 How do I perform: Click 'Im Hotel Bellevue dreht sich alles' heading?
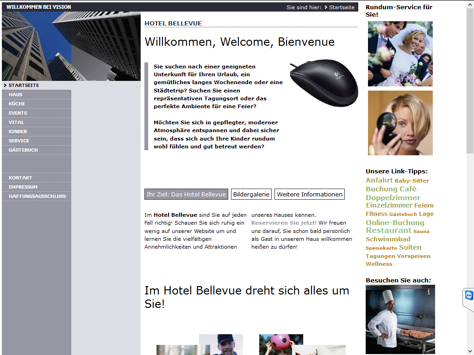click(247, 297)
